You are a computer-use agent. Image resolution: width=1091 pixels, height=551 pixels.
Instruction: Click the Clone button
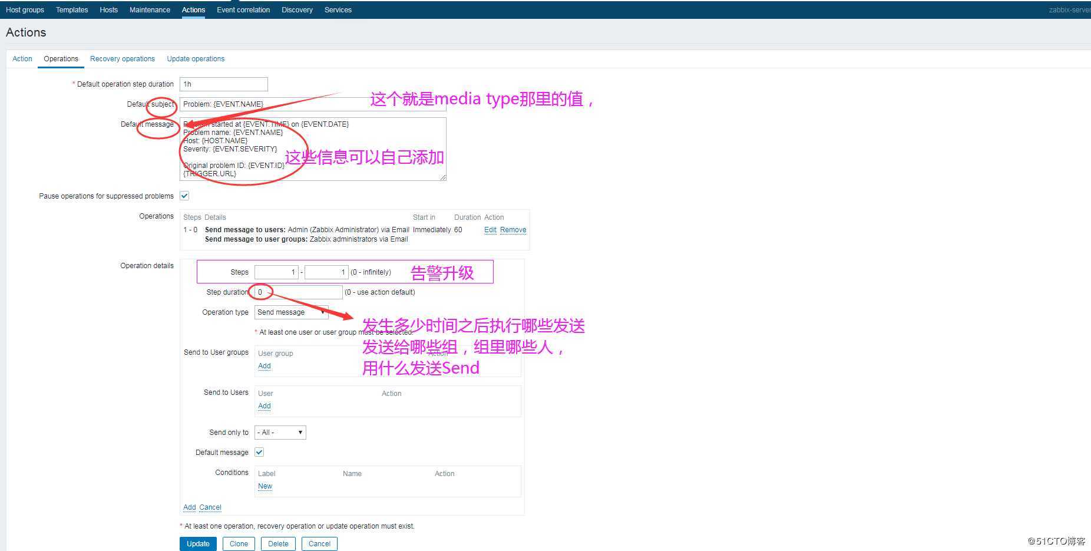(x=239, y=544)
